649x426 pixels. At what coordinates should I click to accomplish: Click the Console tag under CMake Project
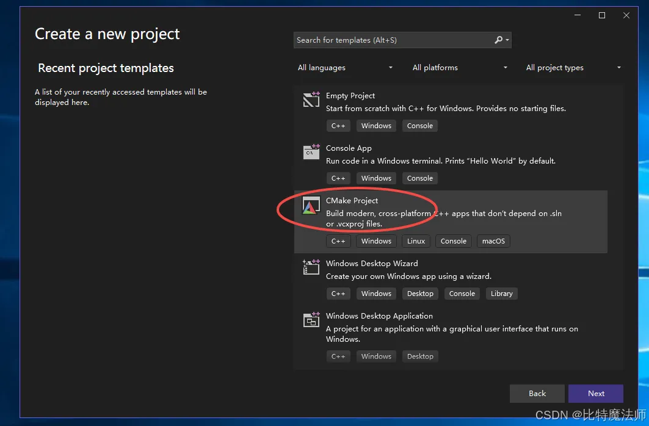453,241
